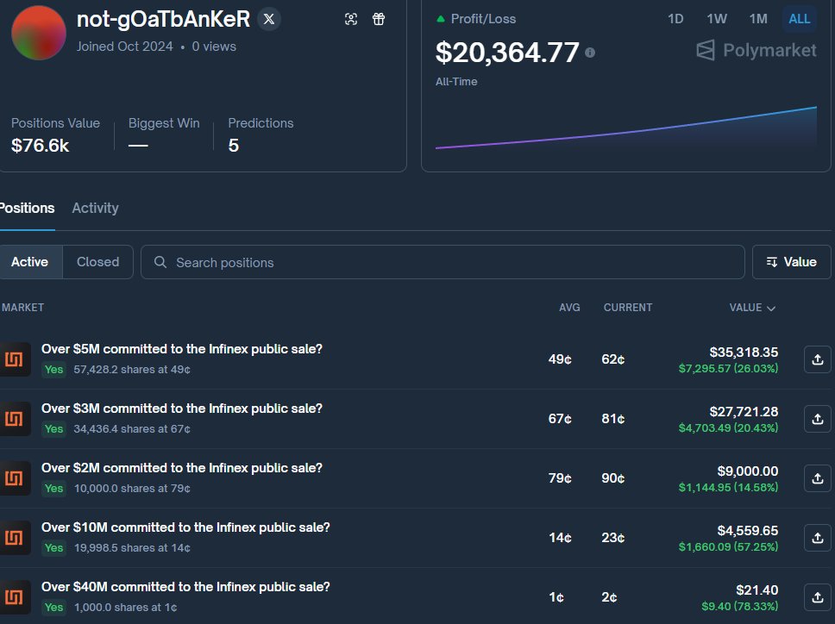Open the Value sort dropdown
Viewport: 835px width, 624px height.
[x=791, y=262]
